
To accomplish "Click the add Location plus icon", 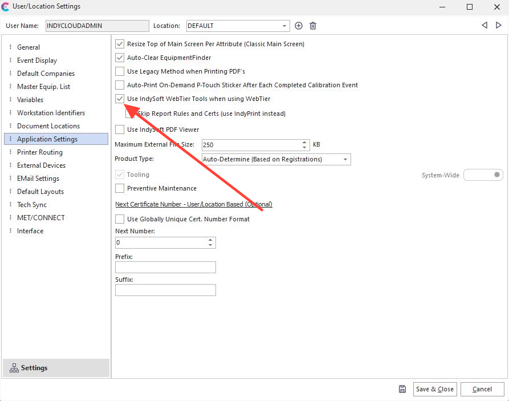I will click(299, 26).
